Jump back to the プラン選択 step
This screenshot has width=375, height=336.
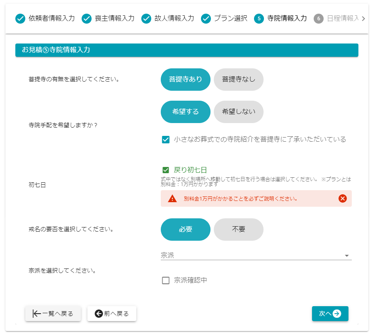coord(230,19)
